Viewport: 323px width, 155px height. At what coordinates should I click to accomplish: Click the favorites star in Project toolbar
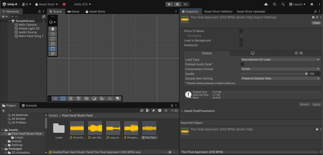166,111
